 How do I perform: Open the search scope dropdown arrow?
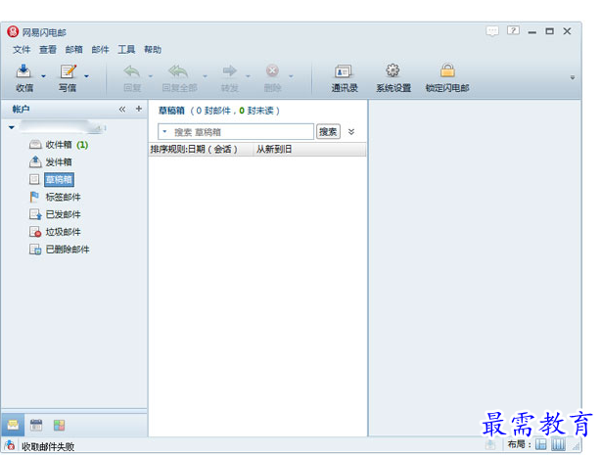point(164,131)
